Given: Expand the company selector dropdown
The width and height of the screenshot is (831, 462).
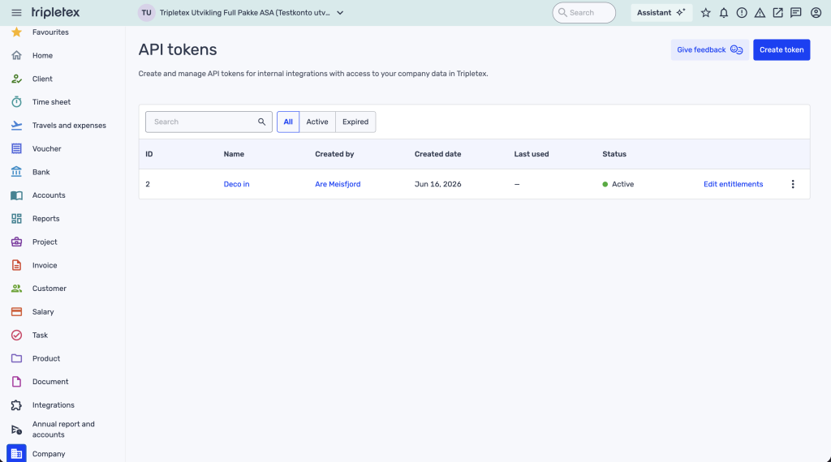Looking at the screenshot, I should pos(340,13).
